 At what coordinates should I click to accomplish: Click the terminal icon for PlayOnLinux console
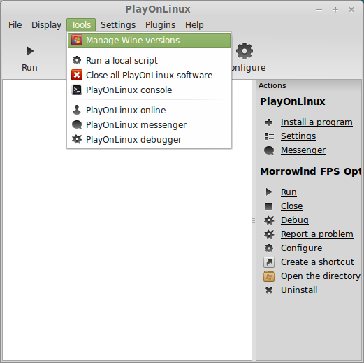click(77, 90)
